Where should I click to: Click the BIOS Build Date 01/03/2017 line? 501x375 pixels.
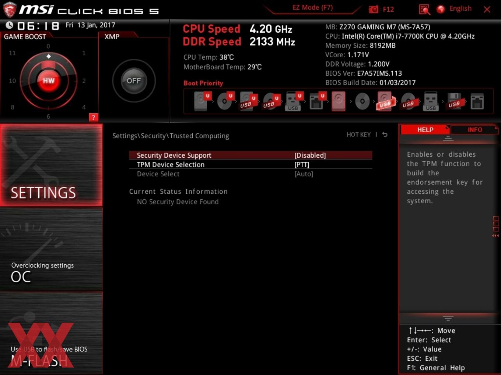(x=370, y=83)
